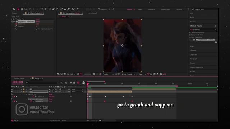Switch to the Render Queue tab
Screen dimensions: 230x129
pyautogui.click(x=19, y=78)
